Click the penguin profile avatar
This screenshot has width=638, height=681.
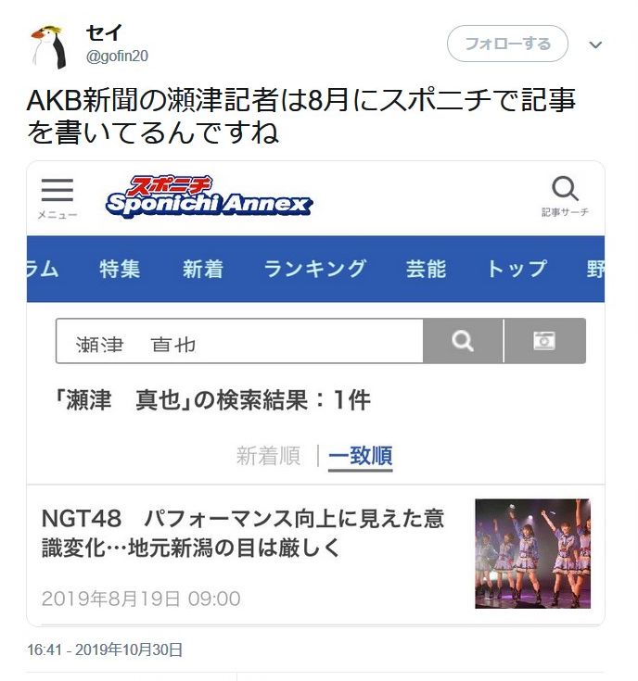click(49, 46)
